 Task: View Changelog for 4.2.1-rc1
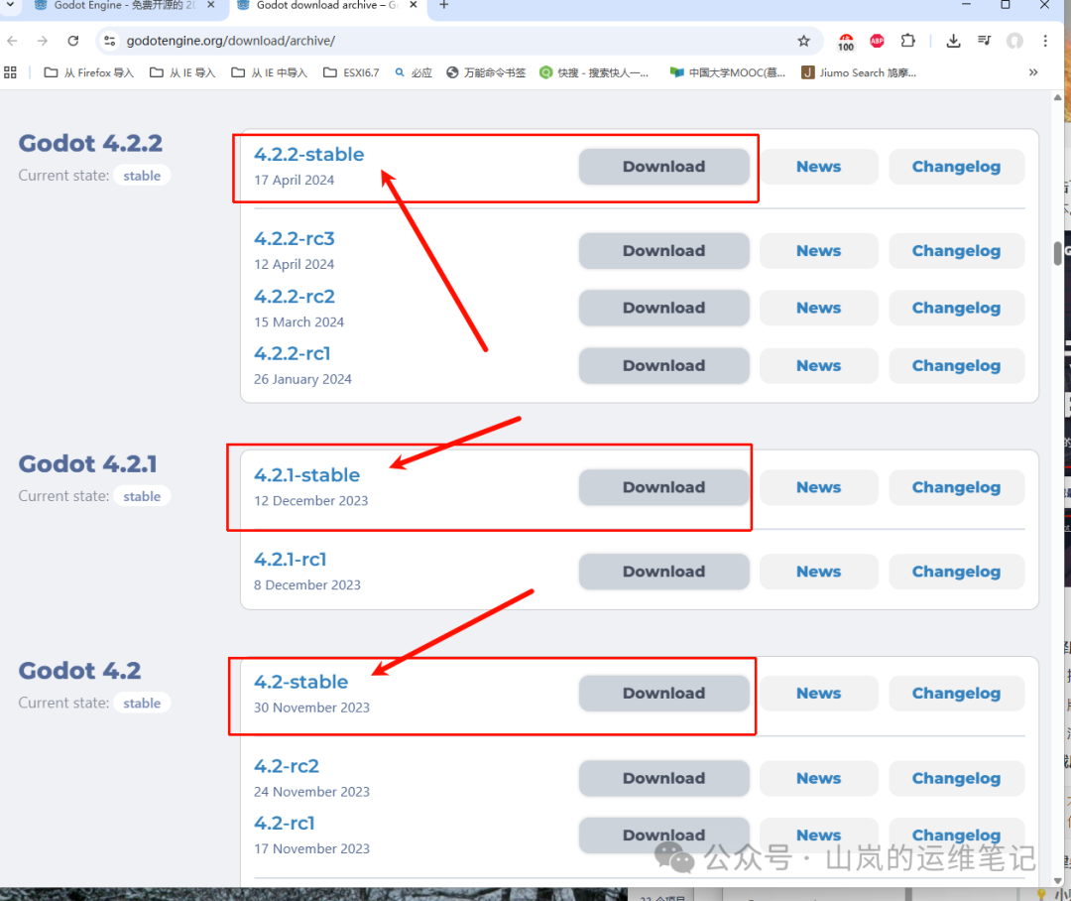point(956,572)
